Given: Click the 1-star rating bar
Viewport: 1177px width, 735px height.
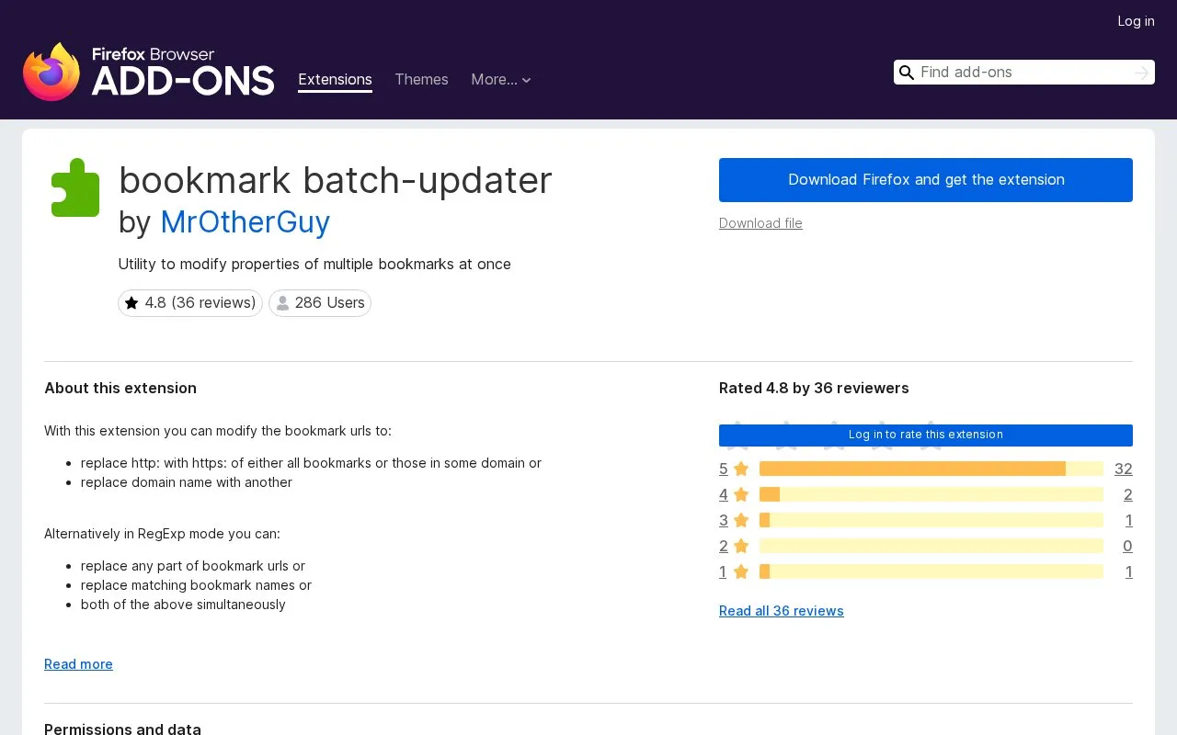Looking at the screenshot, I should (931, 571).
